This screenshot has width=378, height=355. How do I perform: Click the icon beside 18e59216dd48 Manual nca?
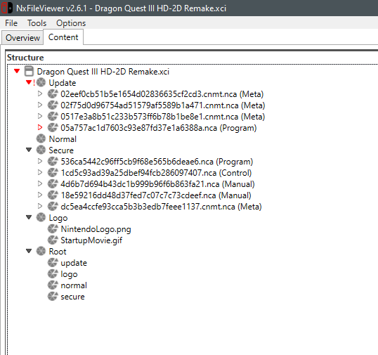tap(53, 195)
